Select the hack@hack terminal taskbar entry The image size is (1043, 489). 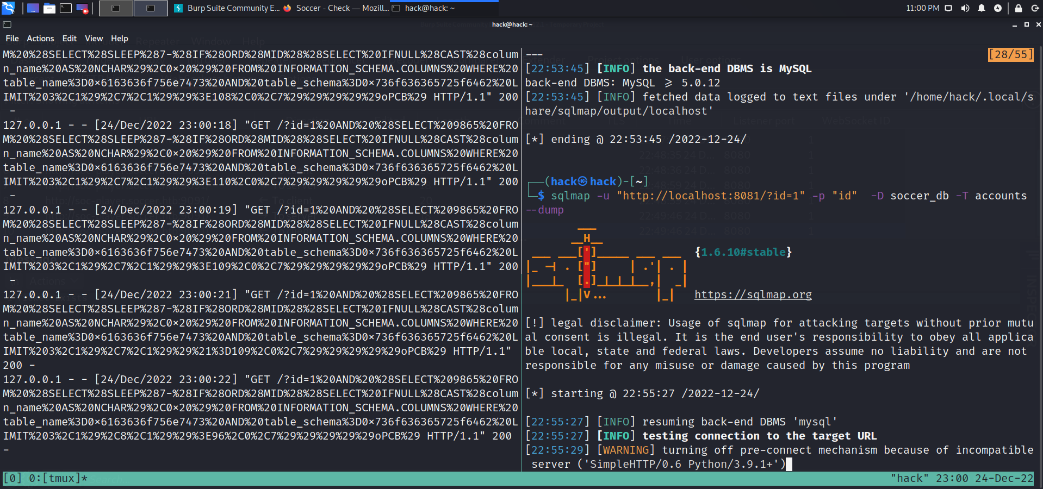444,8
